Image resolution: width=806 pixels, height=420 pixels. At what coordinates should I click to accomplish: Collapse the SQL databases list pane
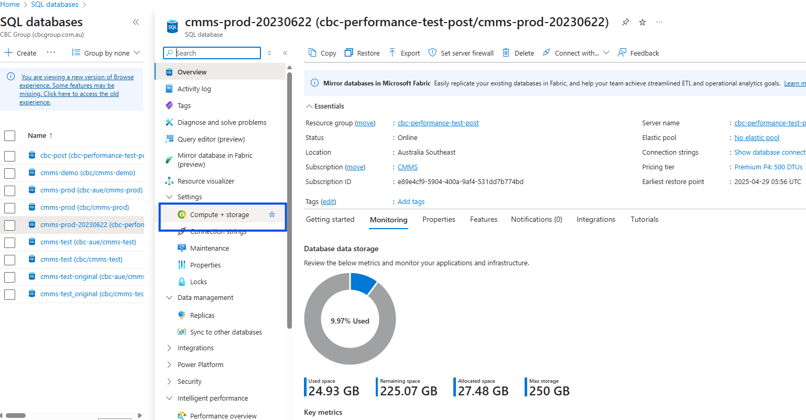(x=136, y=22)
